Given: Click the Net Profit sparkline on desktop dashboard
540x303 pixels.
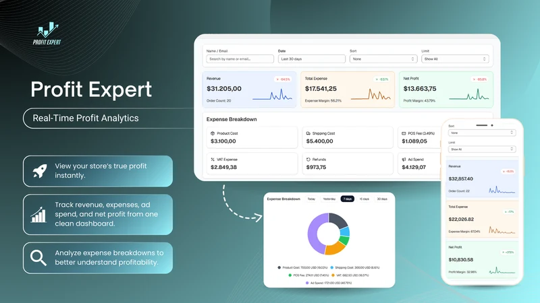Looking at the screenshot, I should coord(469,94).
